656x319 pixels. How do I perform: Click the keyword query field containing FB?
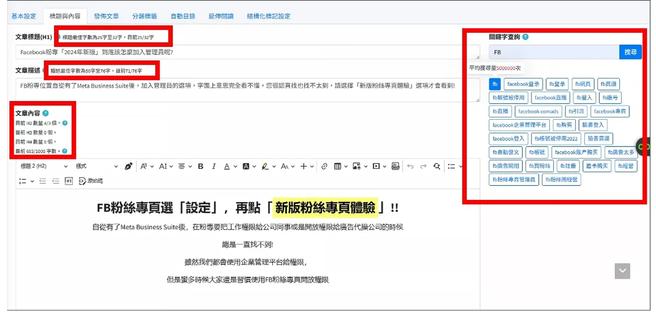pyautogui.click(x=554, y=52)
